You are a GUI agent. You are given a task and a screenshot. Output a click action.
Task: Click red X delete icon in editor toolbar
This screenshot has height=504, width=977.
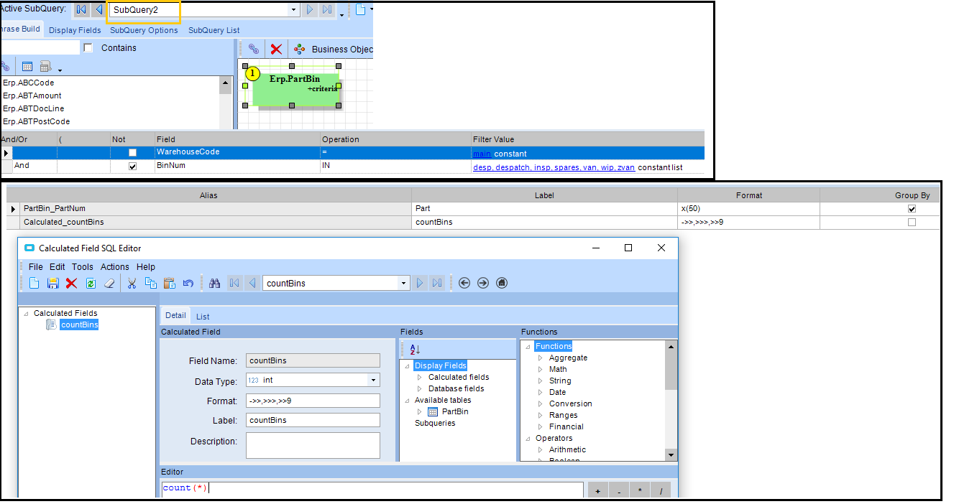point(71,283)
